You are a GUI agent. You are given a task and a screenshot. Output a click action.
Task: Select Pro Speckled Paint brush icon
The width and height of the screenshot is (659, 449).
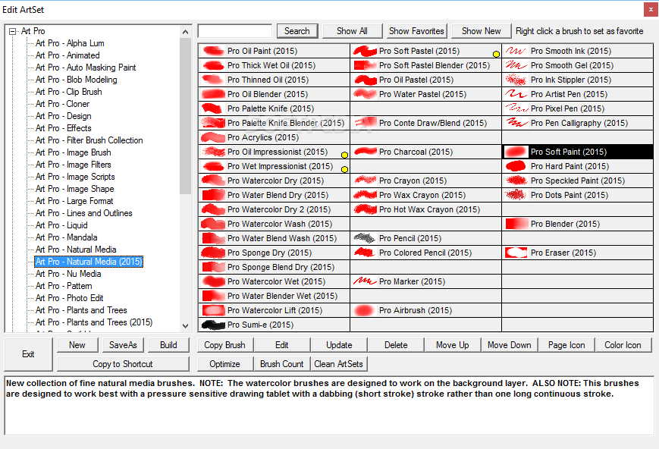(516, 181)
